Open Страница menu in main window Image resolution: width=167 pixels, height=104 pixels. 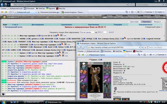pos(148,12)
